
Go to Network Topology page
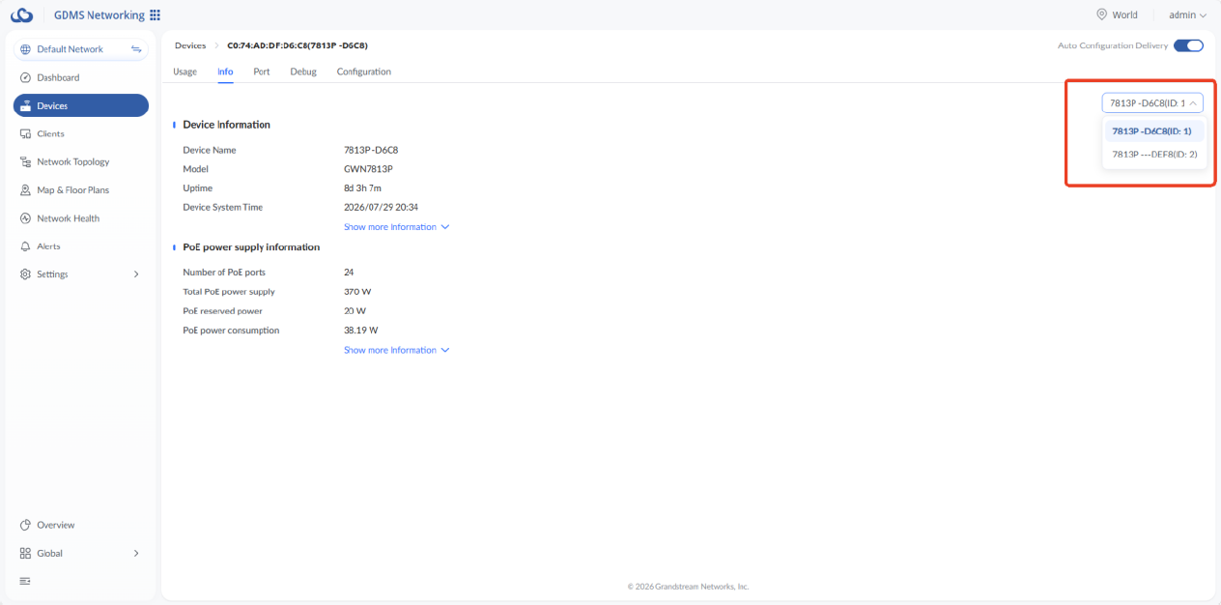click(81, 161)
